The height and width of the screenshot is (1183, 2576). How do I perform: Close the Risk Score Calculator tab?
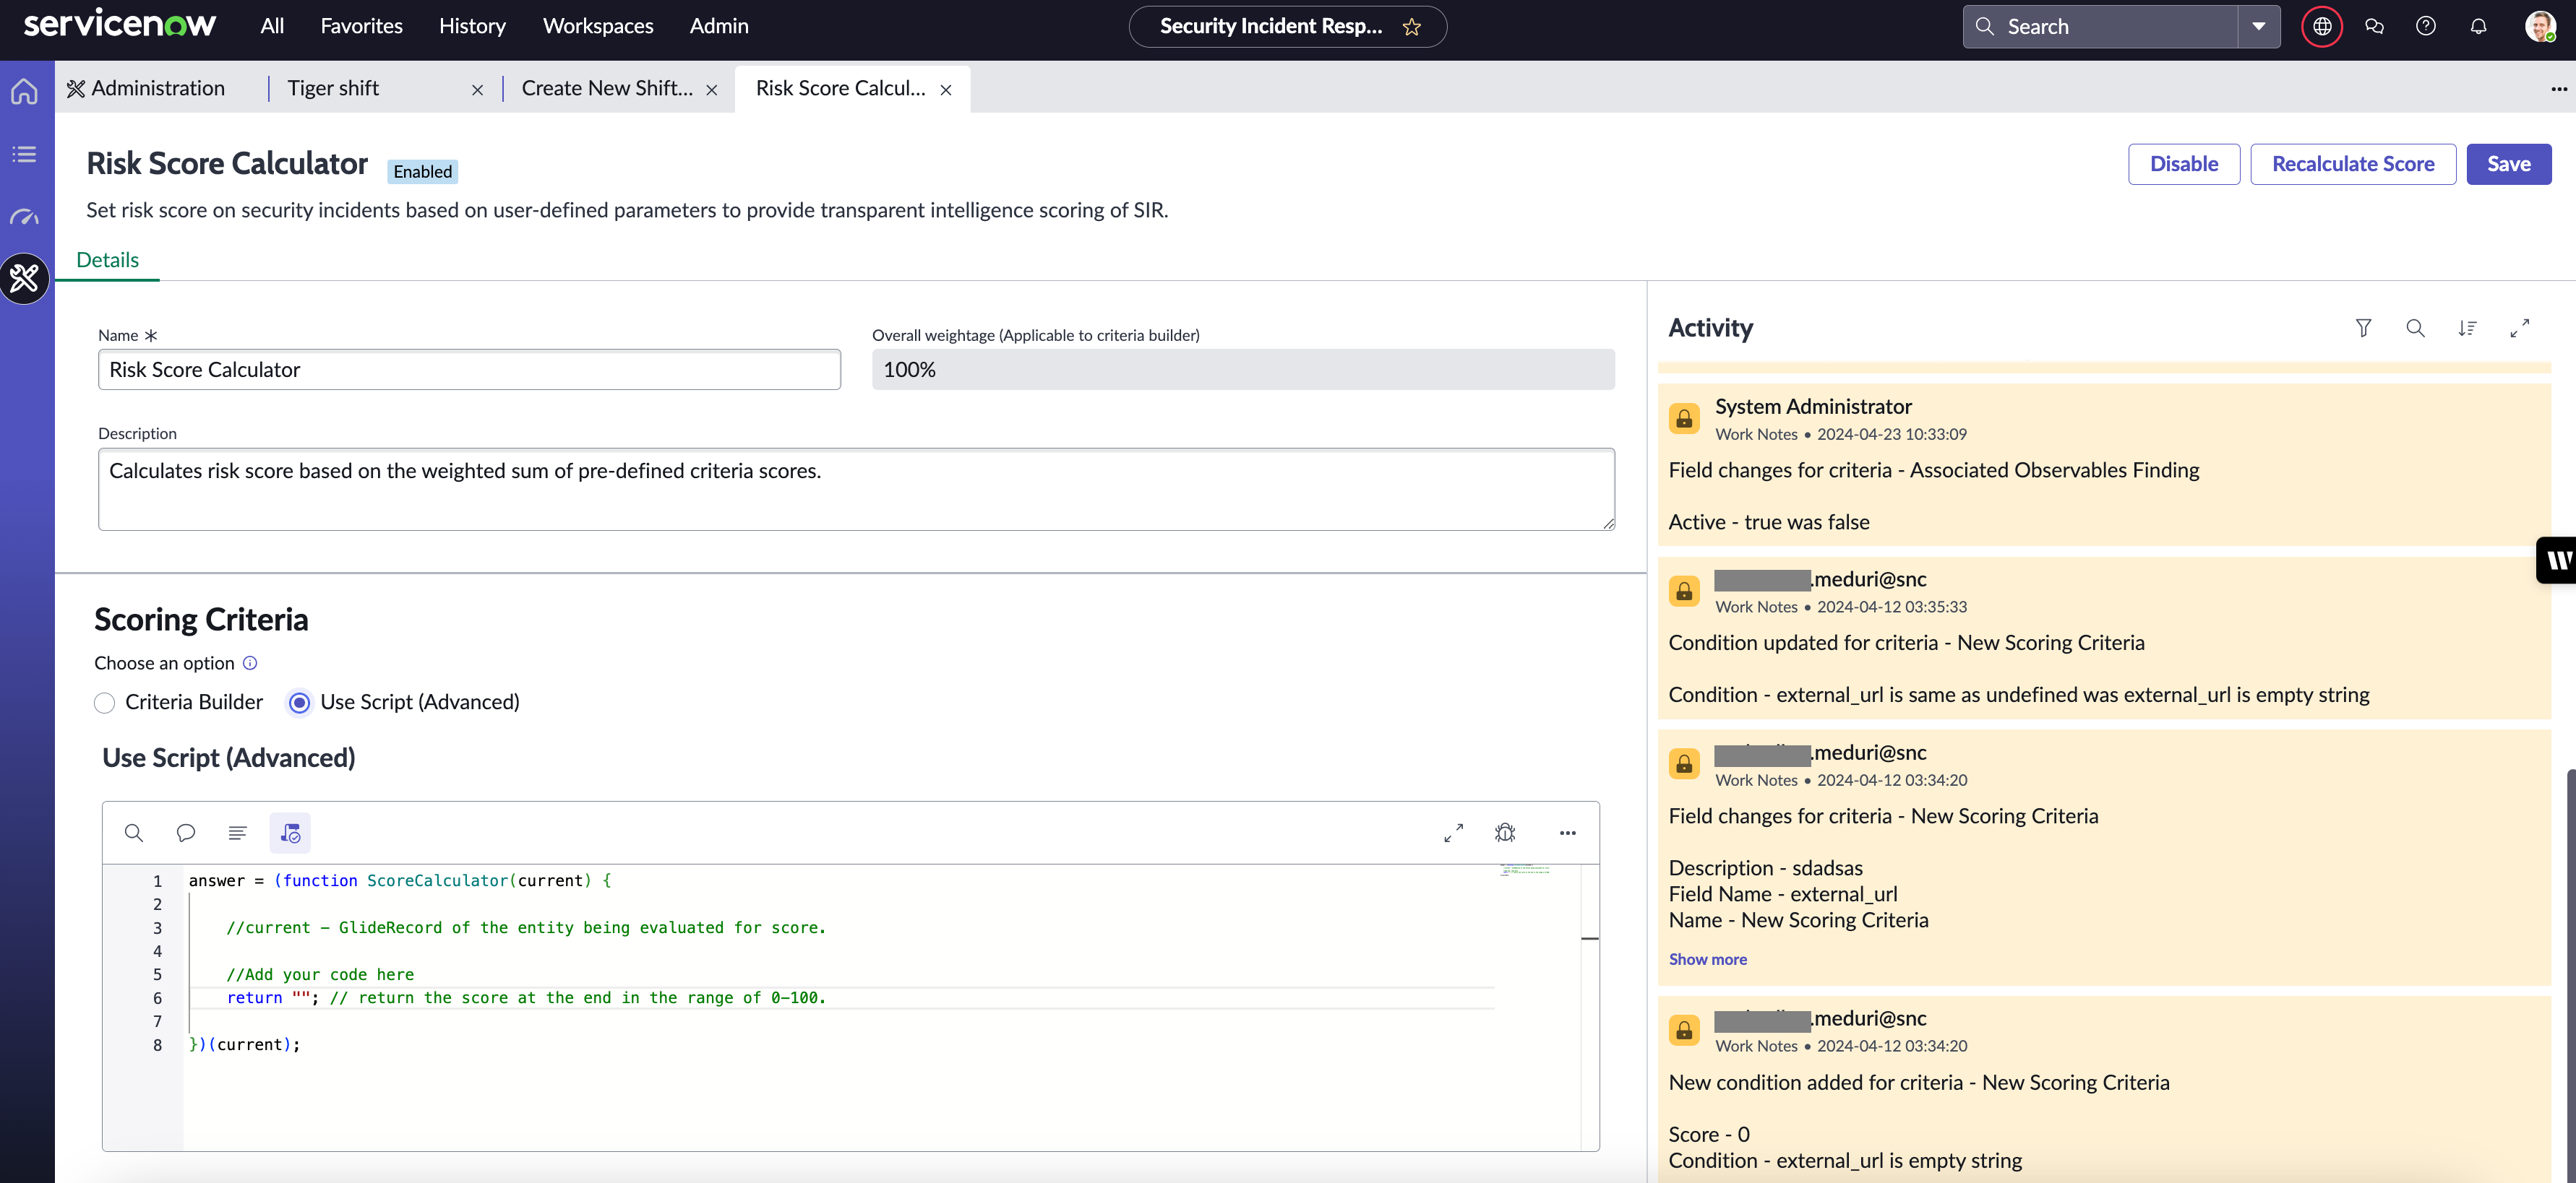[945, 90]
